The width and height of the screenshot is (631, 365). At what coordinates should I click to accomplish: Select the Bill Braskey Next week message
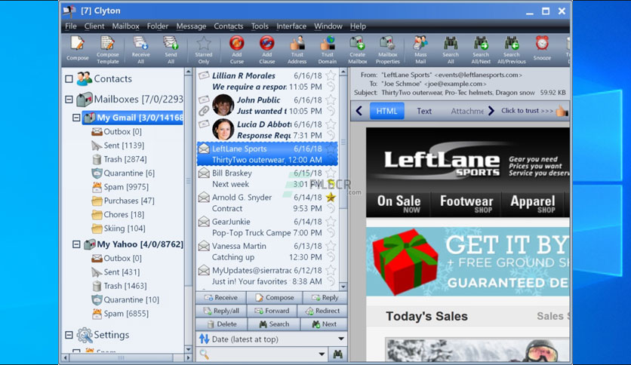266,179
